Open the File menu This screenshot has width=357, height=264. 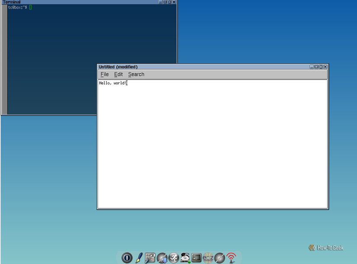pos(104,74)
